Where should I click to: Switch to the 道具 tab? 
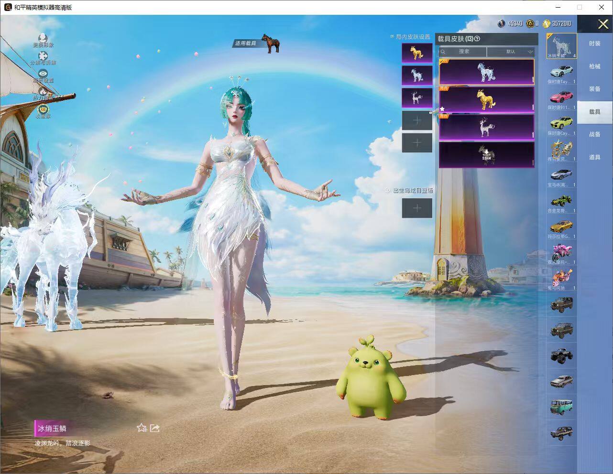pyautogui.click(x=595, y=157)
